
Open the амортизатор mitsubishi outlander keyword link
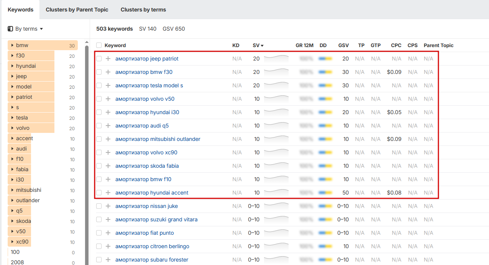coord(158,139)
